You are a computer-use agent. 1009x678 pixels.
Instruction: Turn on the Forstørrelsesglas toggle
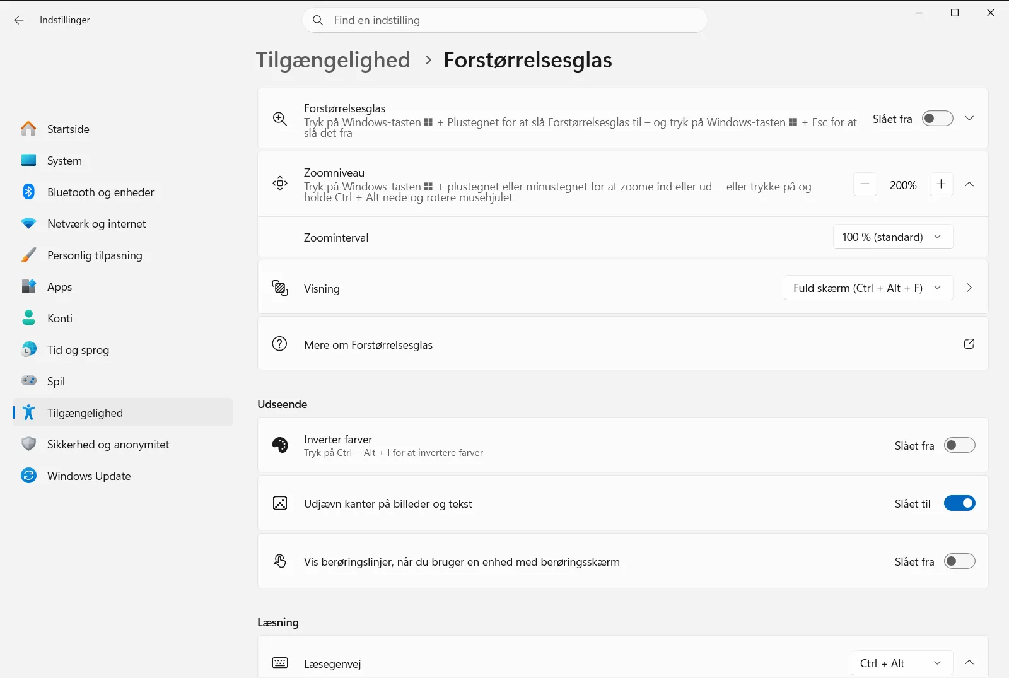938,119
